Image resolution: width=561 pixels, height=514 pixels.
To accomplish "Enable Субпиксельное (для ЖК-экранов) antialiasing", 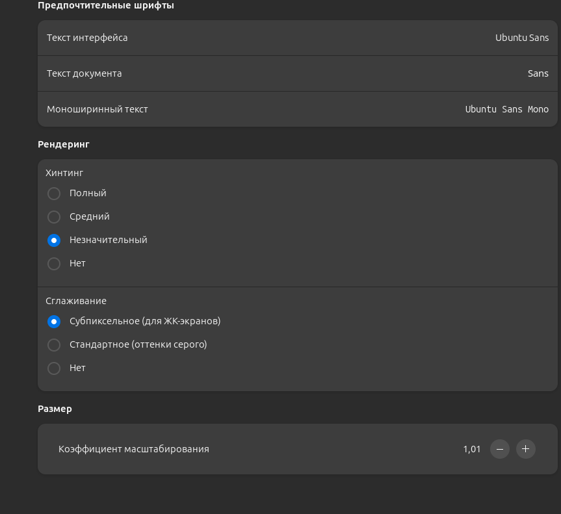I will 54,322.
